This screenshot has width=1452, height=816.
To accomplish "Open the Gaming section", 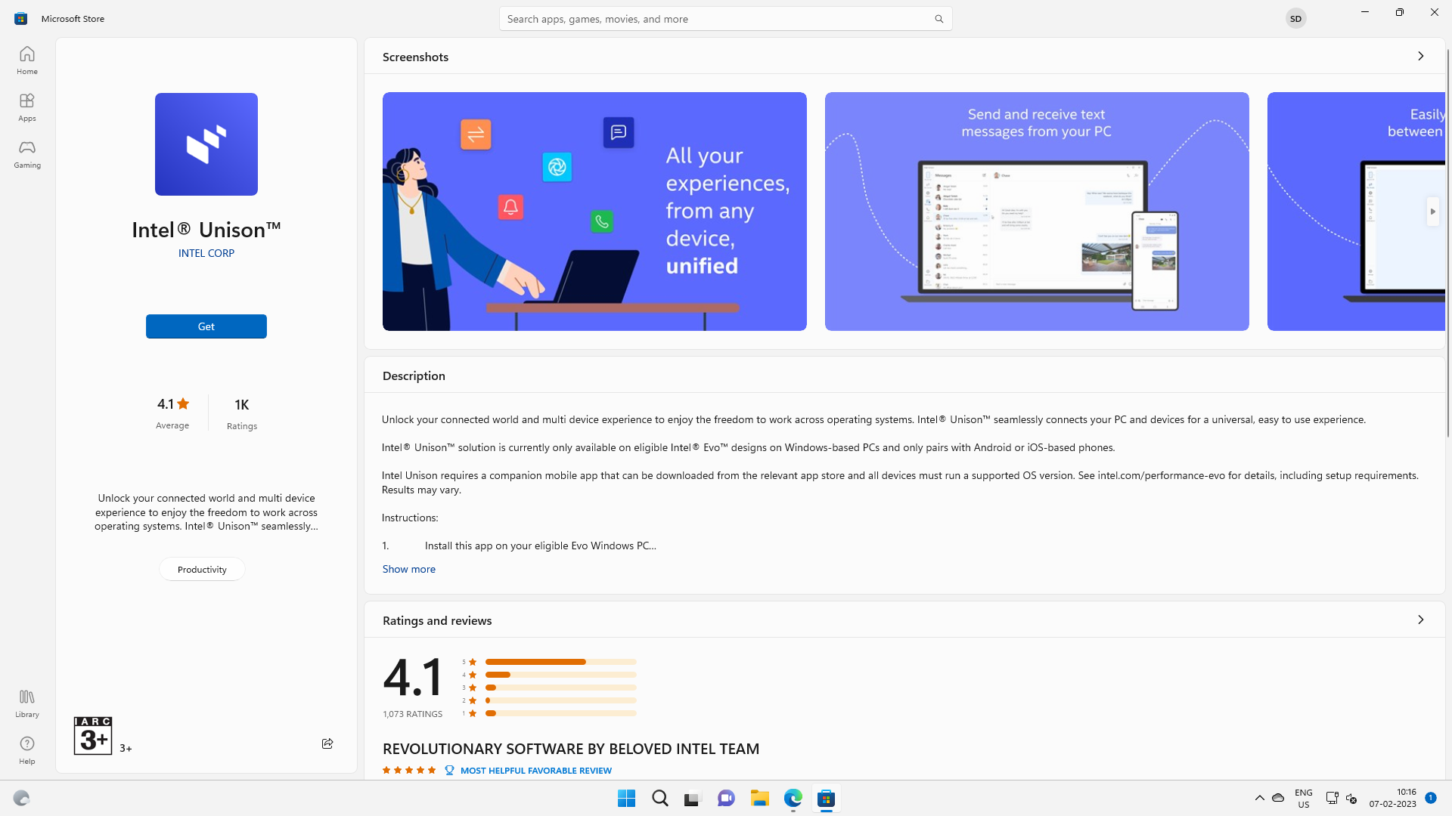I will pyautogui.click(x=27, y=153).
